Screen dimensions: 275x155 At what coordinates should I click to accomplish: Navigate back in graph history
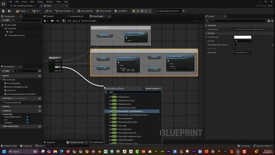pos(52,21)
